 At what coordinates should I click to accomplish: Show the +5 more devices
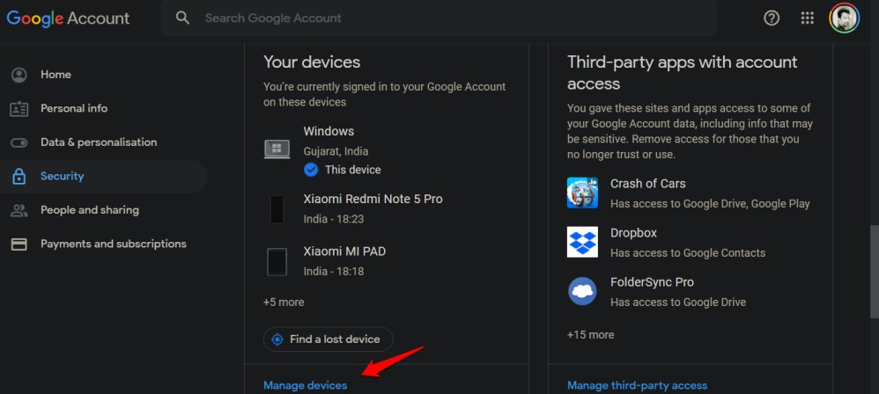point(284,303)
